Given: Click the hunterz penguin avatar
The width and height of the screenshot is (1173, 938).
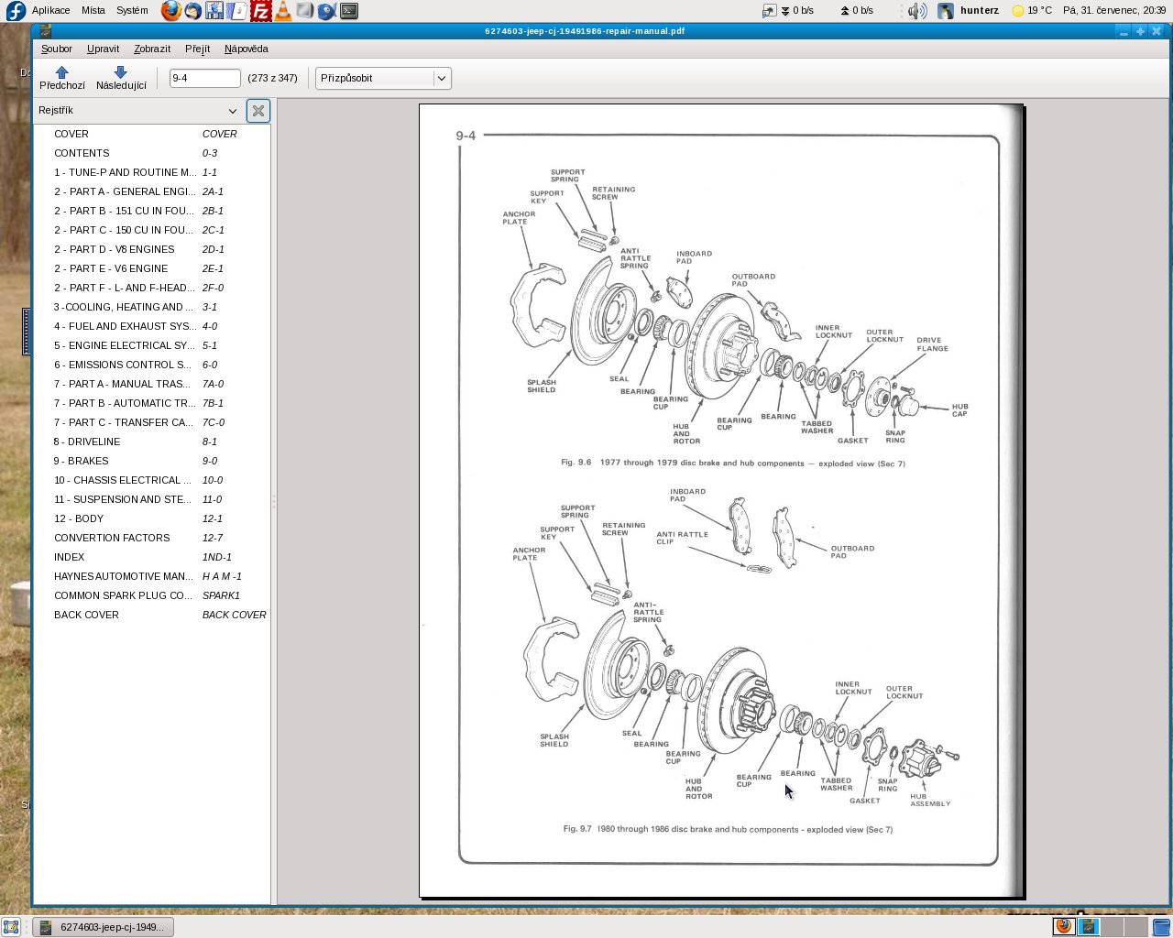Looking at the screenshot, I should tap(946, 11).
